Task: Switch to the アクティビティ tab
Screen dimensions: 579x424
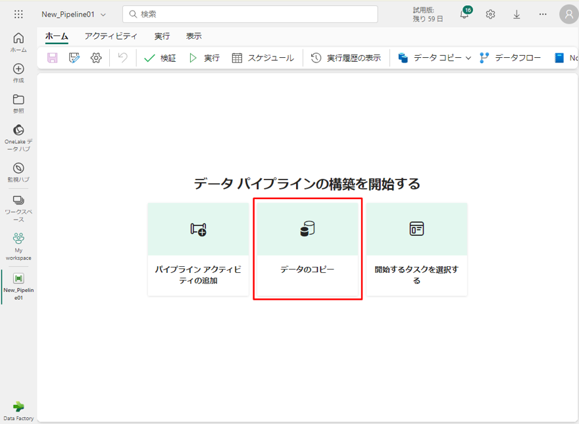Action: click(111, 36)
